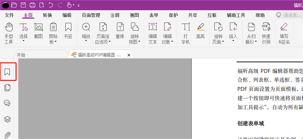Image resolution: width=303 pixels, height=139 pixels.
Task: Click the 旋转视图 rotate view tool
Action: (x=135, y=33)
